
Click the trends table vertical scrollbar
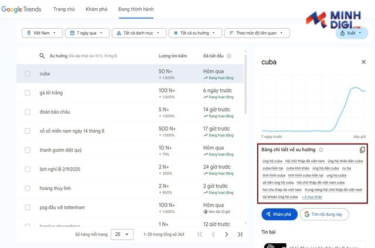pos(246,84)
